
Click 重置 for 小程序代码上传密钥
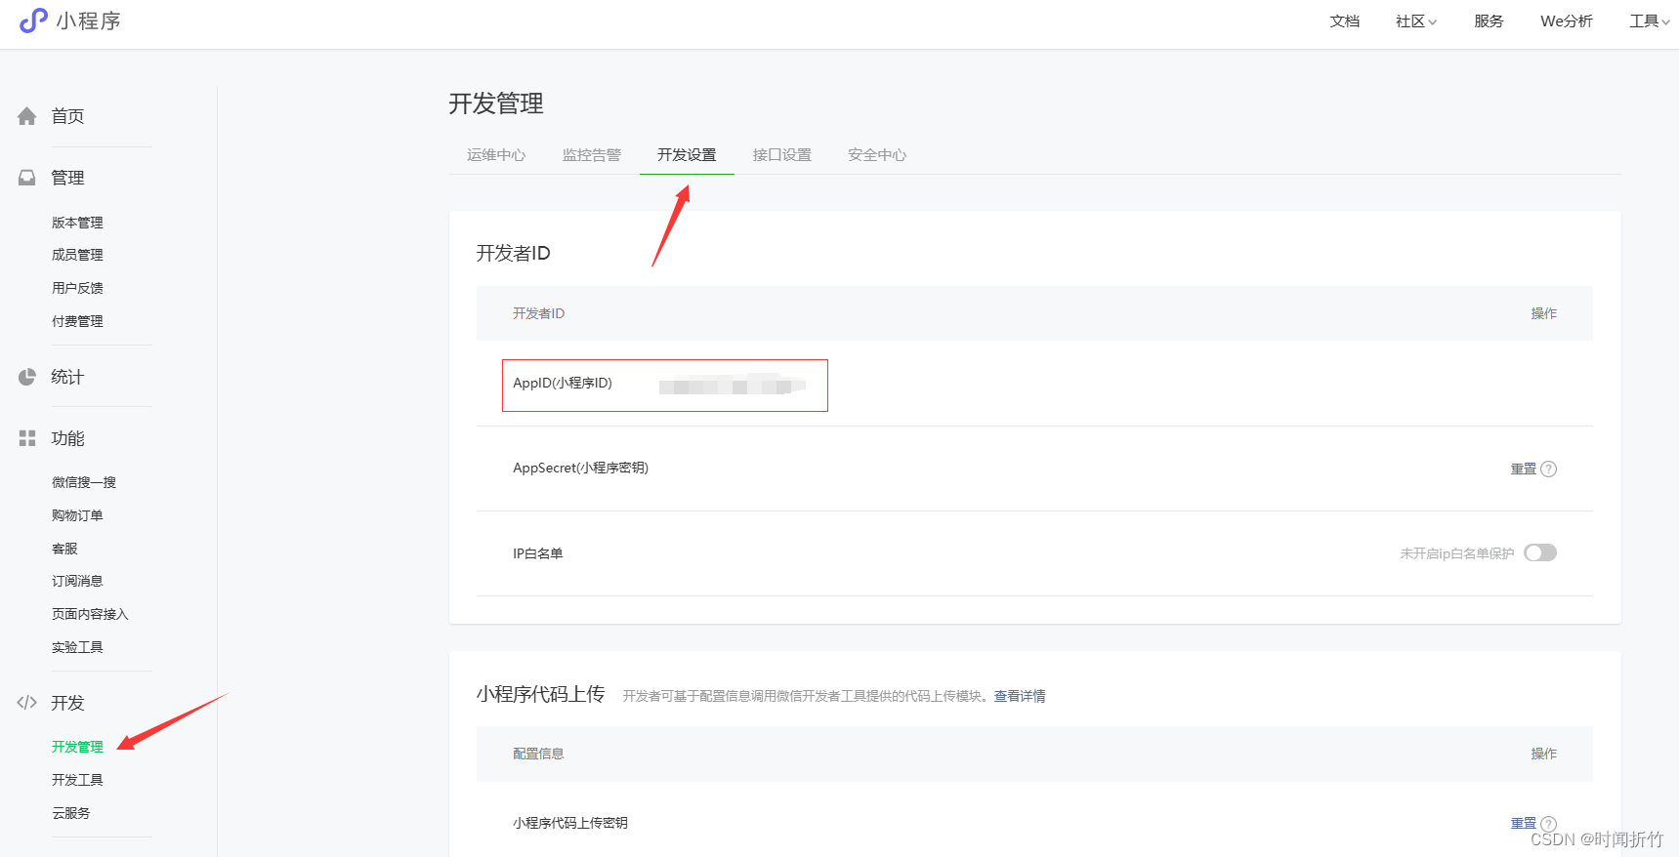click(x=1524, y=824)
